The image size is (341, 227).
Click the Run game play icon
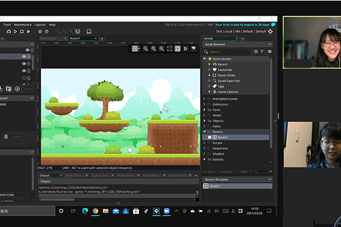15,31
